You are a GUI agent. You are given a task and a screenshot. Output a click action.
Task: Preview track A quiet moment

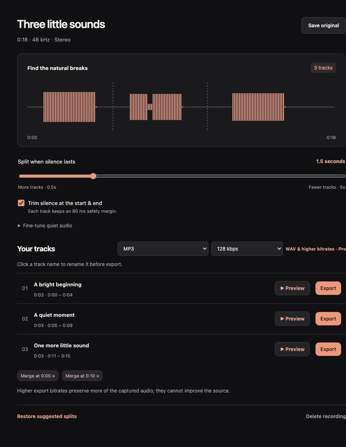pos(292,319)
